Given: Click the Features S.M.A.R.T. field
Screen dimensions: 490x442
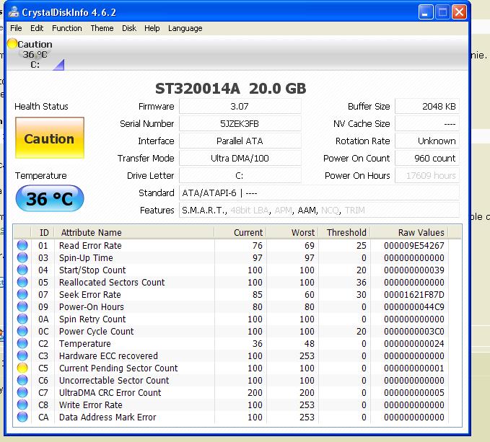Looking at the screenshot, I should tap(319, 211).
